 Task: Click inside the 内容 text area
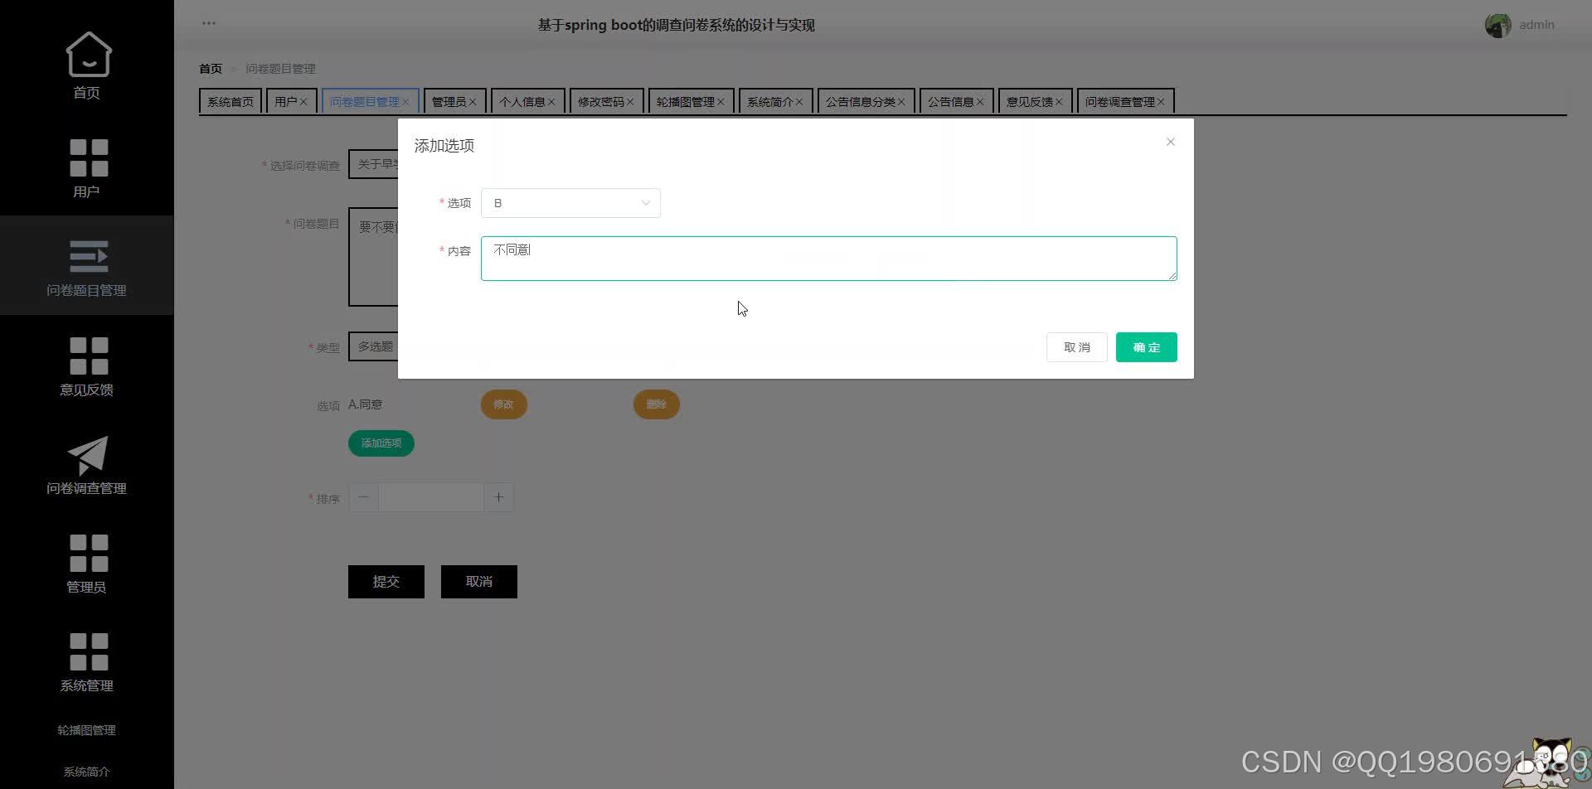[x=828, y=258]
